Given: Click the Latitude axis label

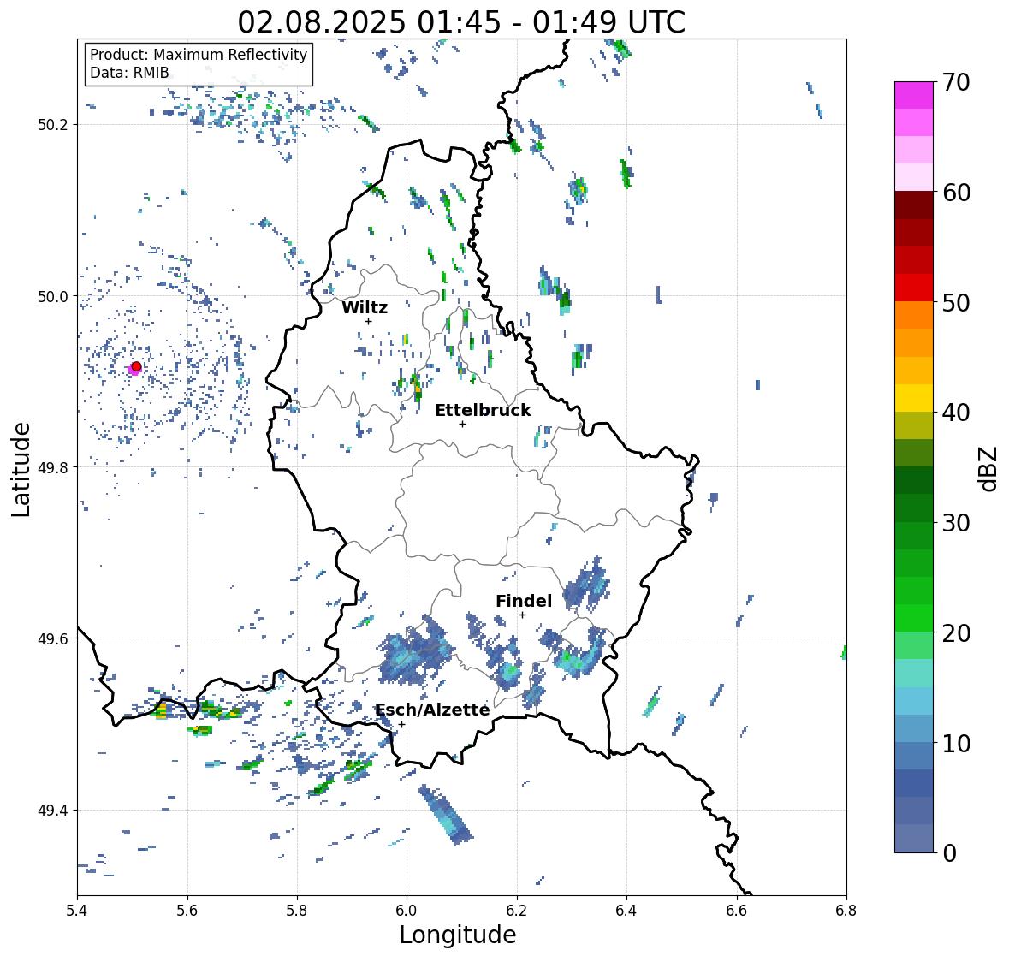Looking at the screenshot, I should tap(21, 469).
